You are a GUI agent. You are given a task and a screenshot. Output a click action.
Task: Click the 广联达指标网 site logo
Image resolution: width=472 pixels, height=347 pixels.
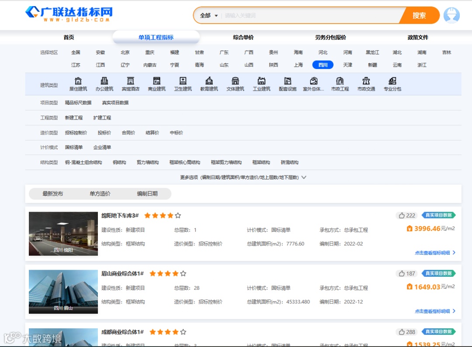(x=69, y=14)
